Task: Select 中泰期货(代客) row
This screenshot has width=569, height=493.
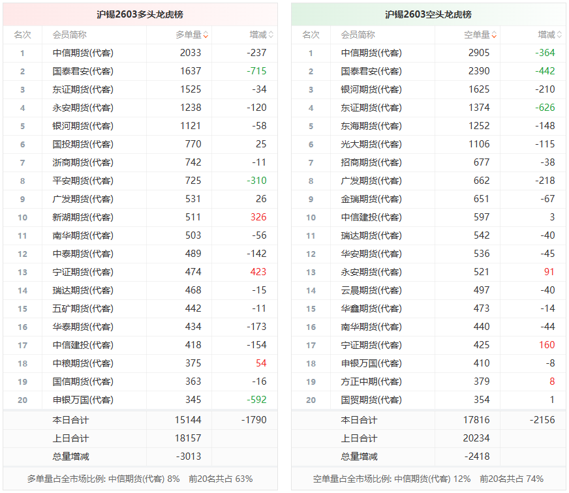Action: 140,254
